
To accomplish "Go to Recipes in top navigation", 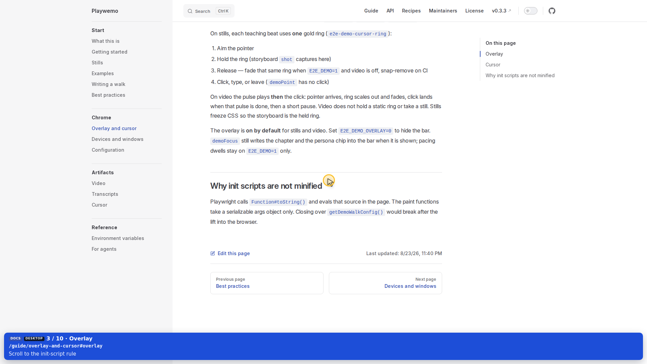I will coord(411,11).
